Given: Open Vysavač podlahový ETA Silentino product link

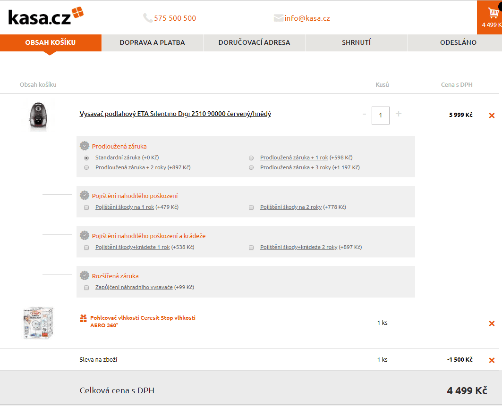Looking at the screenshot, I should pos(175,114).
